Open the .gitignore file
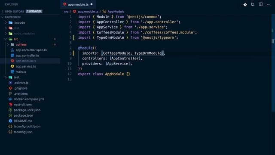The width and height of the screenshot is (275, 155). pyautogui.click(x=20, y=88)
